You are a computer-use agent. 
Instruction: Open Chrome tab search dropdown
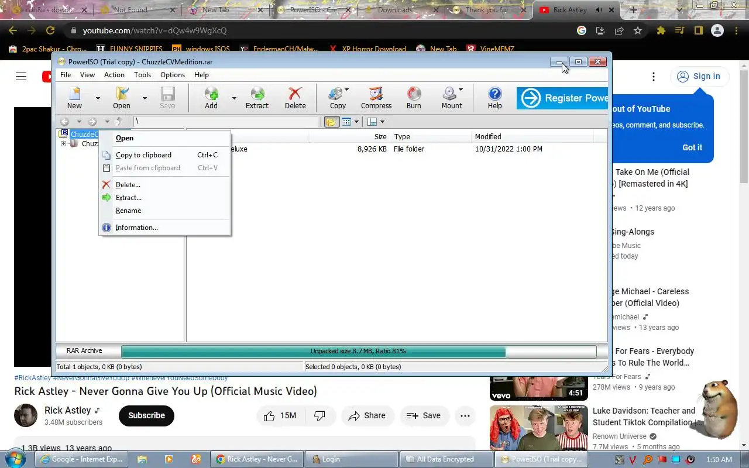click(x=679, y=10)
